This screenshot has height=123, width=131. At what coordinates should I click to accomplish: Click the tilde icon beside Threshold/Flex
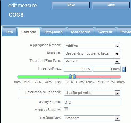click(x=124, y=70)
